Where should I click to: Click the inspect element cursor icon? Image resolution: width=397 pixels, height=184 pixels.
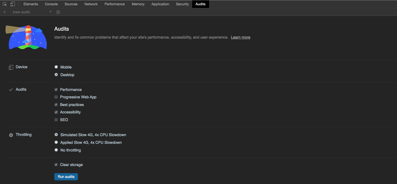click(5, 4)
